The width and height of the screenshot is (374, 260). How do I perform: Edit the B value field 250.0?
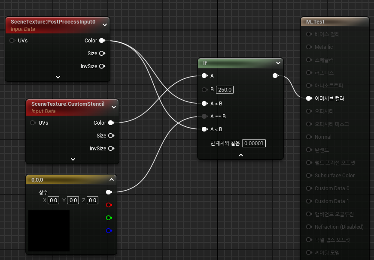pos(225,90)
